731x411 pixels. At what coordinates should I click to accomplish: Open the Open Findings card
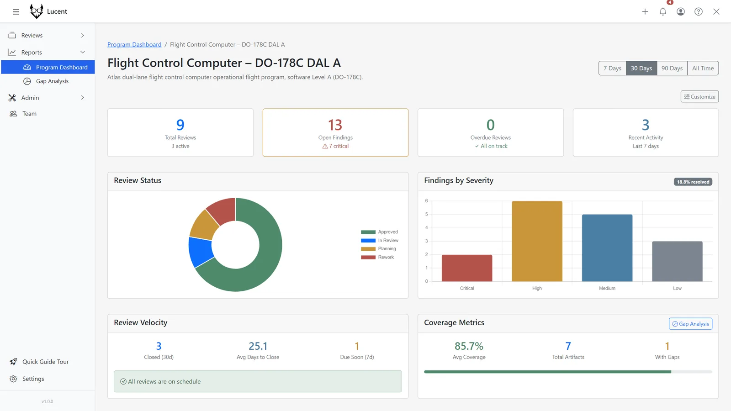335,132
